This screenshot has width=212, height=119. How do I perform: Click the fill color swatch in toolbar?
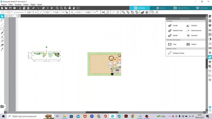tap(3, 12)
